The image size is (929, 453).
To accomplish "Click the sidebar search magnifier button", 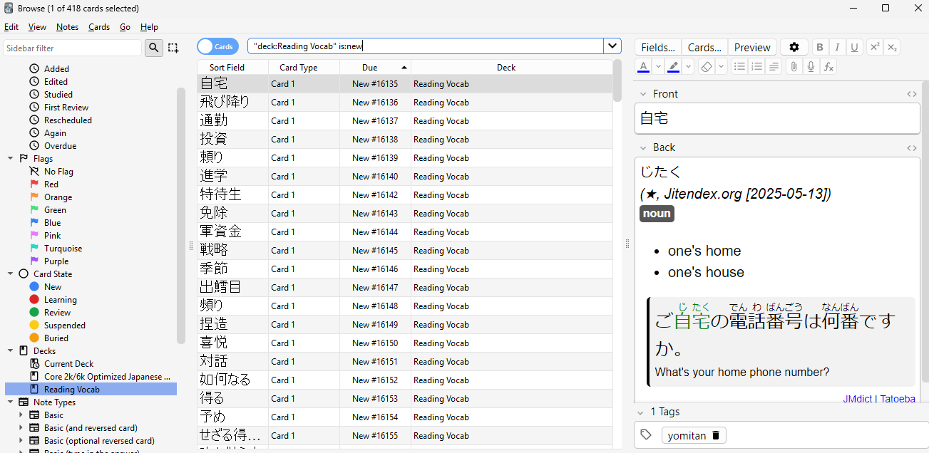I will [154, 48].
